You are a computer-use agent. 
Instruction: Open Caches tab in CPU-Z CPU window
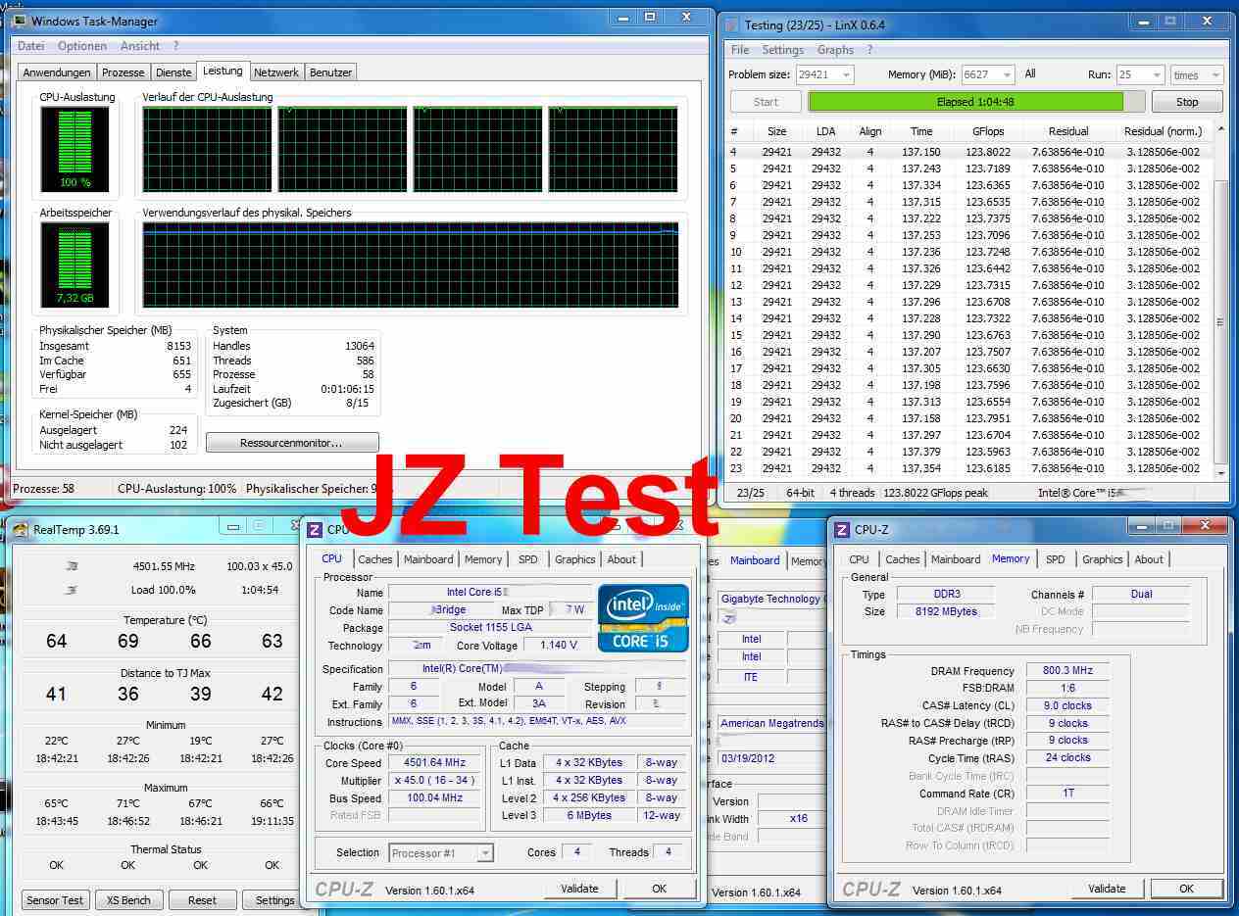tap(374, 559)
